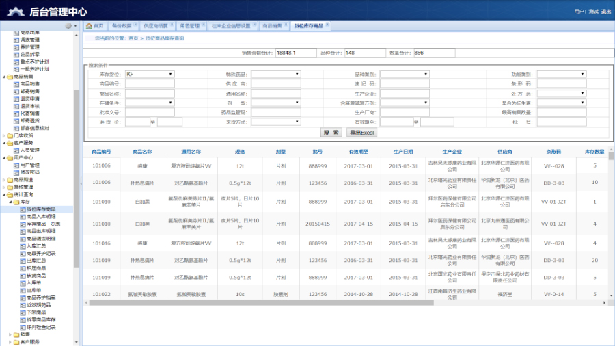
Task: Click the 修改密码 page icon
Action: [16, 172]
